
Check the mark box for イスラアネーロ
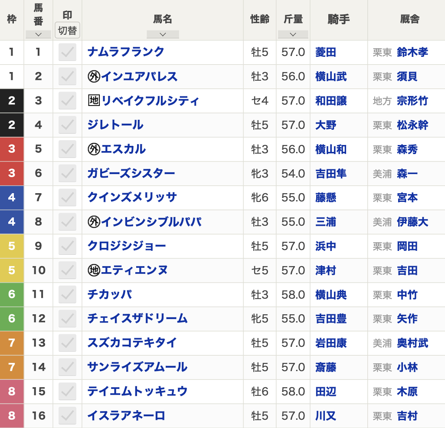pos(68,416)
